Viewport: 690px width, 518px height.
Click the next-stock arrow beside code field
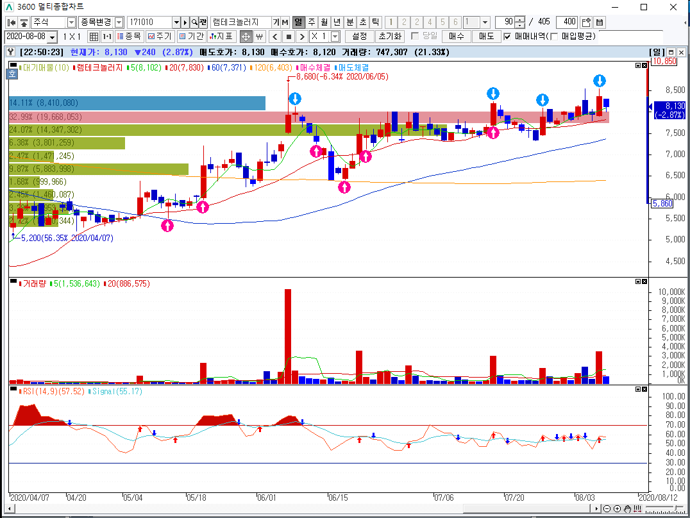click(185, 22)
